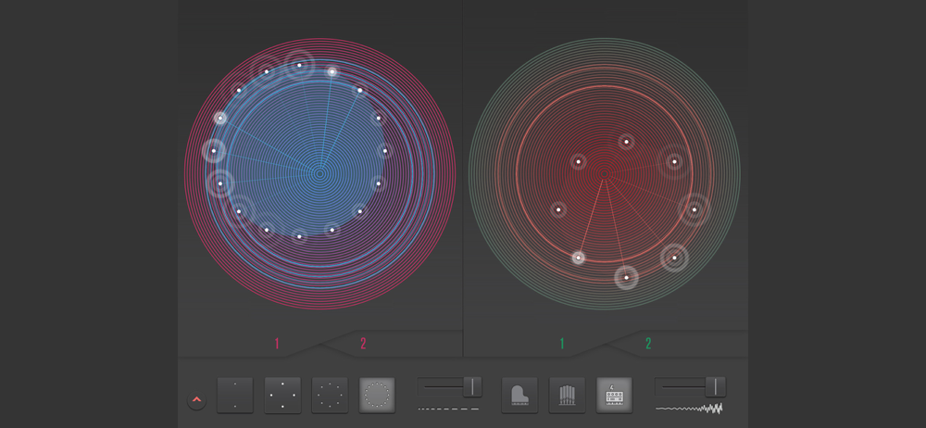
Task: Click the rightmost note dot in the right circle
Action: tap(694, 209)
